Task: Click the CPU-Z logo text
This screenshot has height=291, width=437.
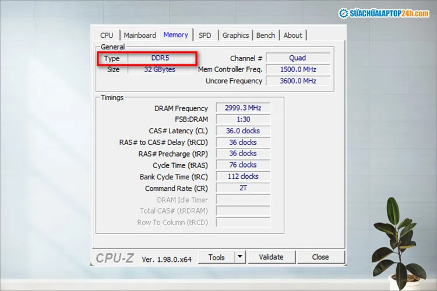Action: (x=115, y=258)
